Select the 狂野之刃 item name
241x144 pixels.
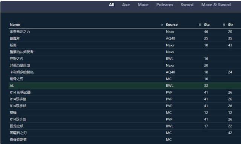pyautogui.click(x=17, y=58)
